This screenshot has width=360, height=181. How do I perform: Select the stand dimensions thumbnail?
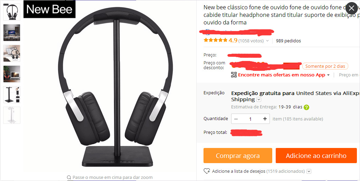(x=12, y=95)
